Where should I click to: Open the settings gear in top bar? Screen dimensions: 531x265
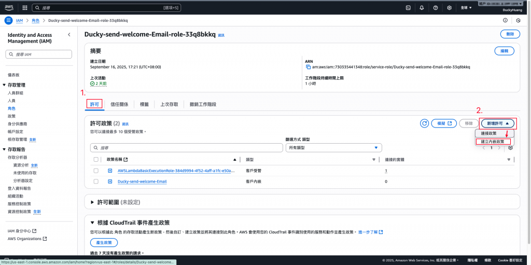tap(450, 7)
